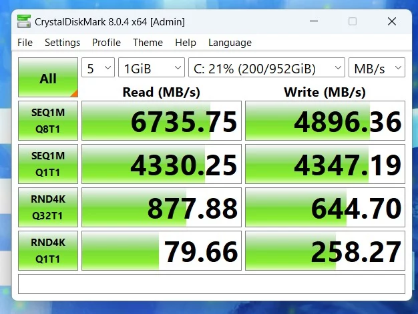The width and height of the screenshot is (418, 314).
Task: Open the Profile menu
Action: tap(106, 43)
